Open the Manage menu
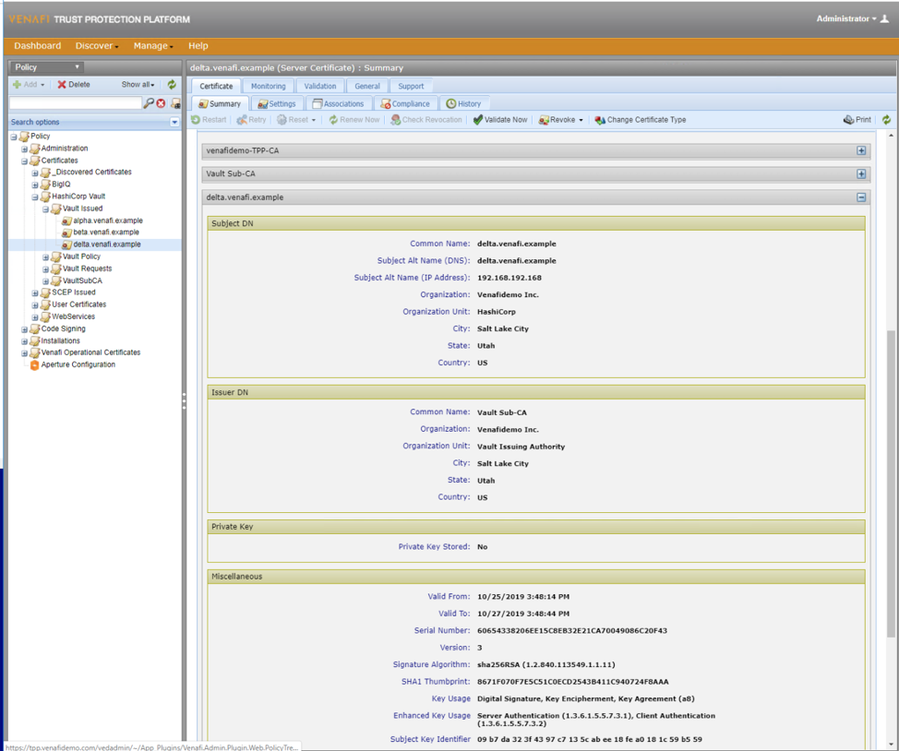 [153, 46]
